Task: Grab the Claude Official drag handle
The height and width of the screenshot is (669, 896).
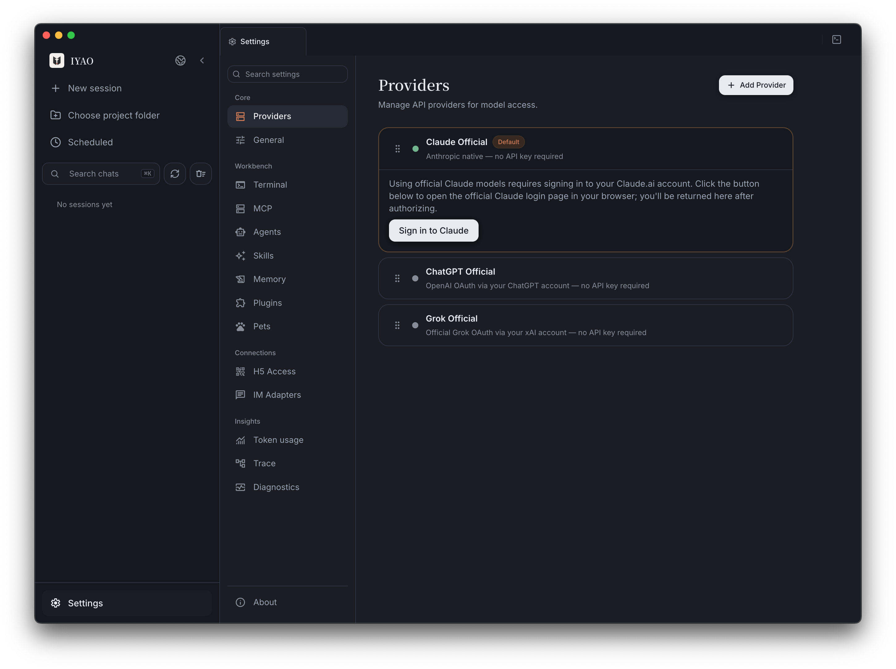Action: 398,149
